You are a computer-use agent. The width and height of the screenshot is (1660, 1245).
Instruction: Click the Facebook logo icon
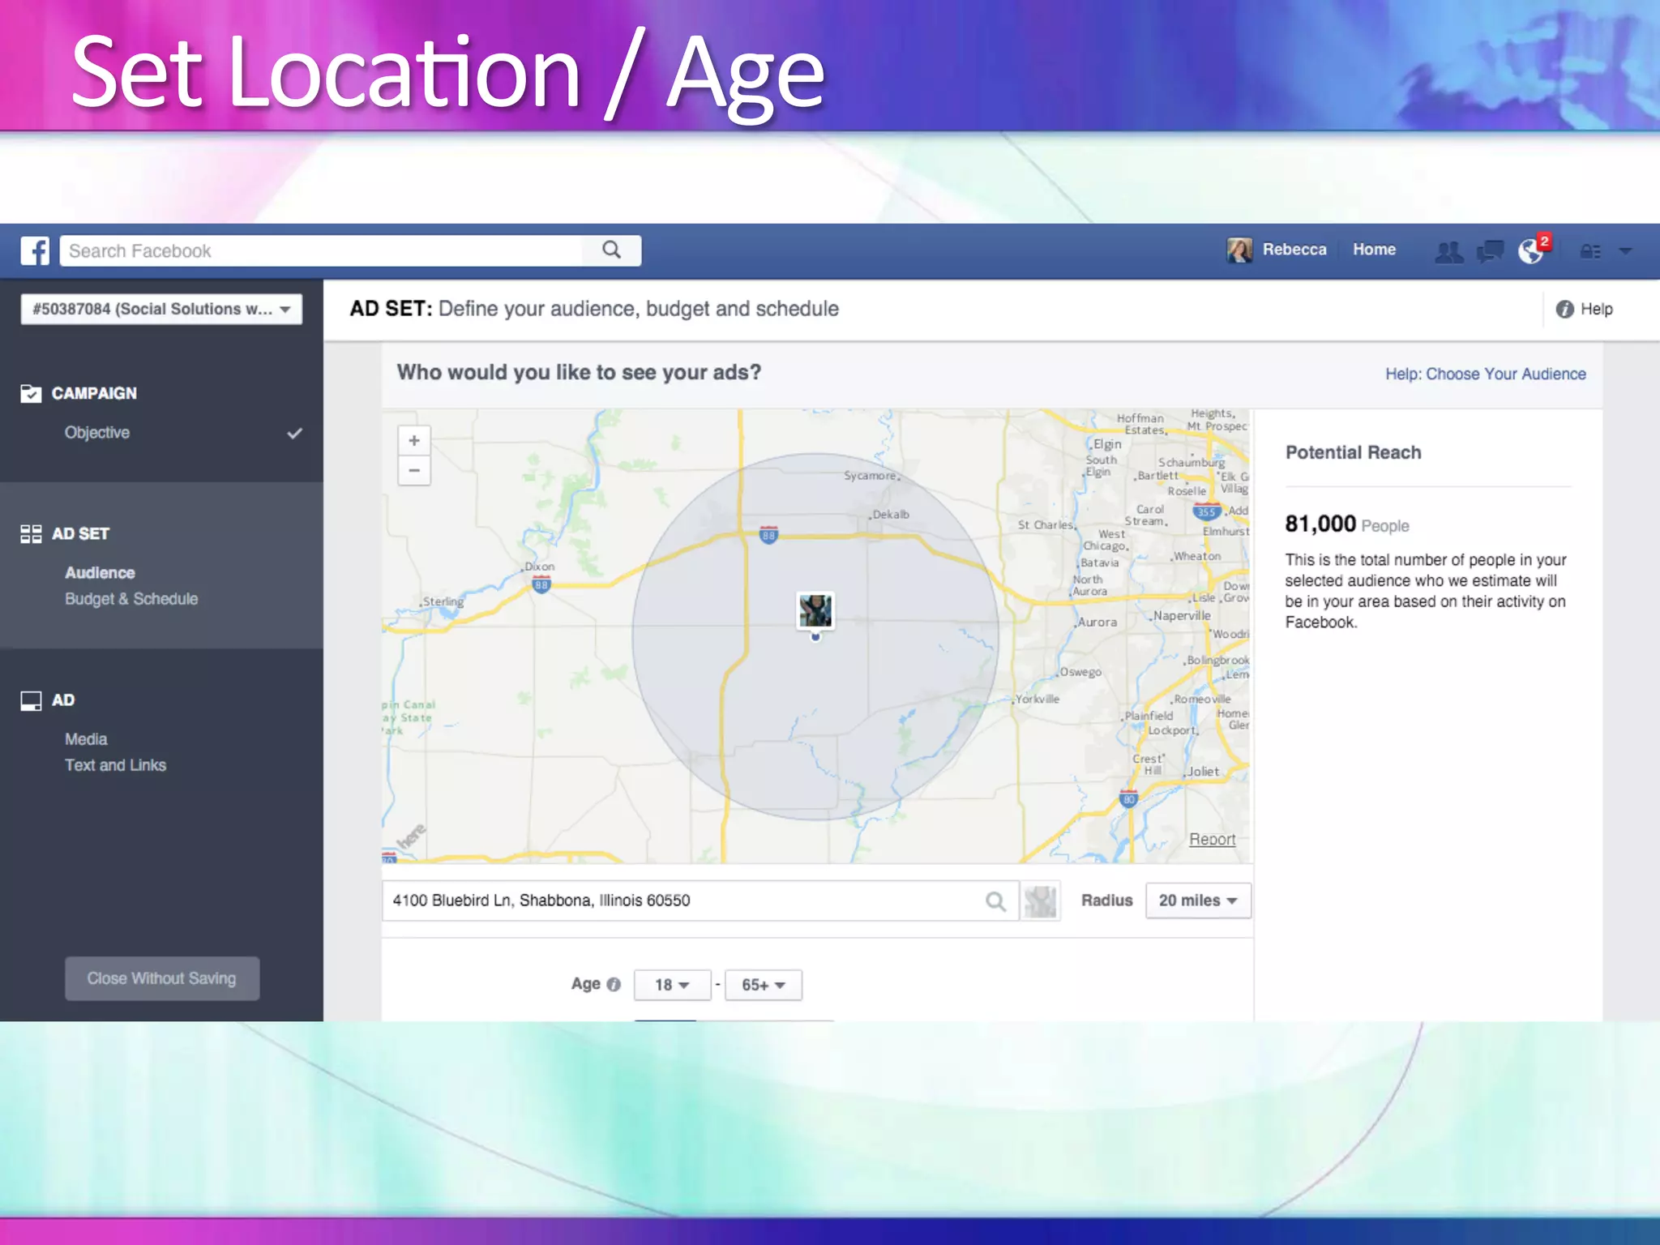tap(35, 250)
